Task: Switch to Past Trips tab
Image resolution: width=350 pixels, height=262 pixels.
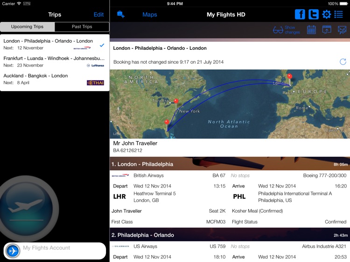Action: 82,27
